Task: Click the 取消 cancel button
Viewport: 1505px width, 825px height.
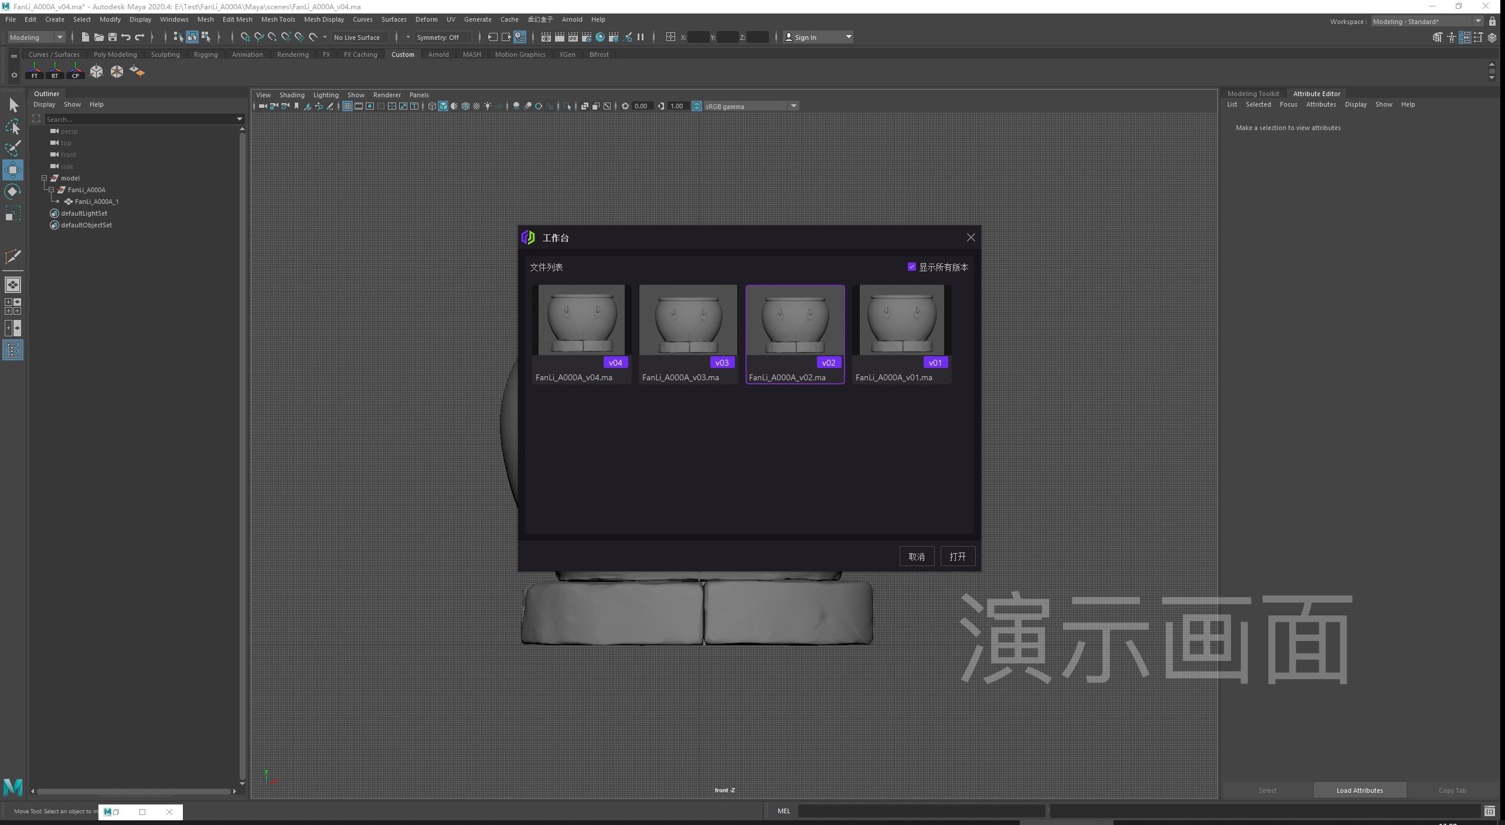Action: pos(917,557)
